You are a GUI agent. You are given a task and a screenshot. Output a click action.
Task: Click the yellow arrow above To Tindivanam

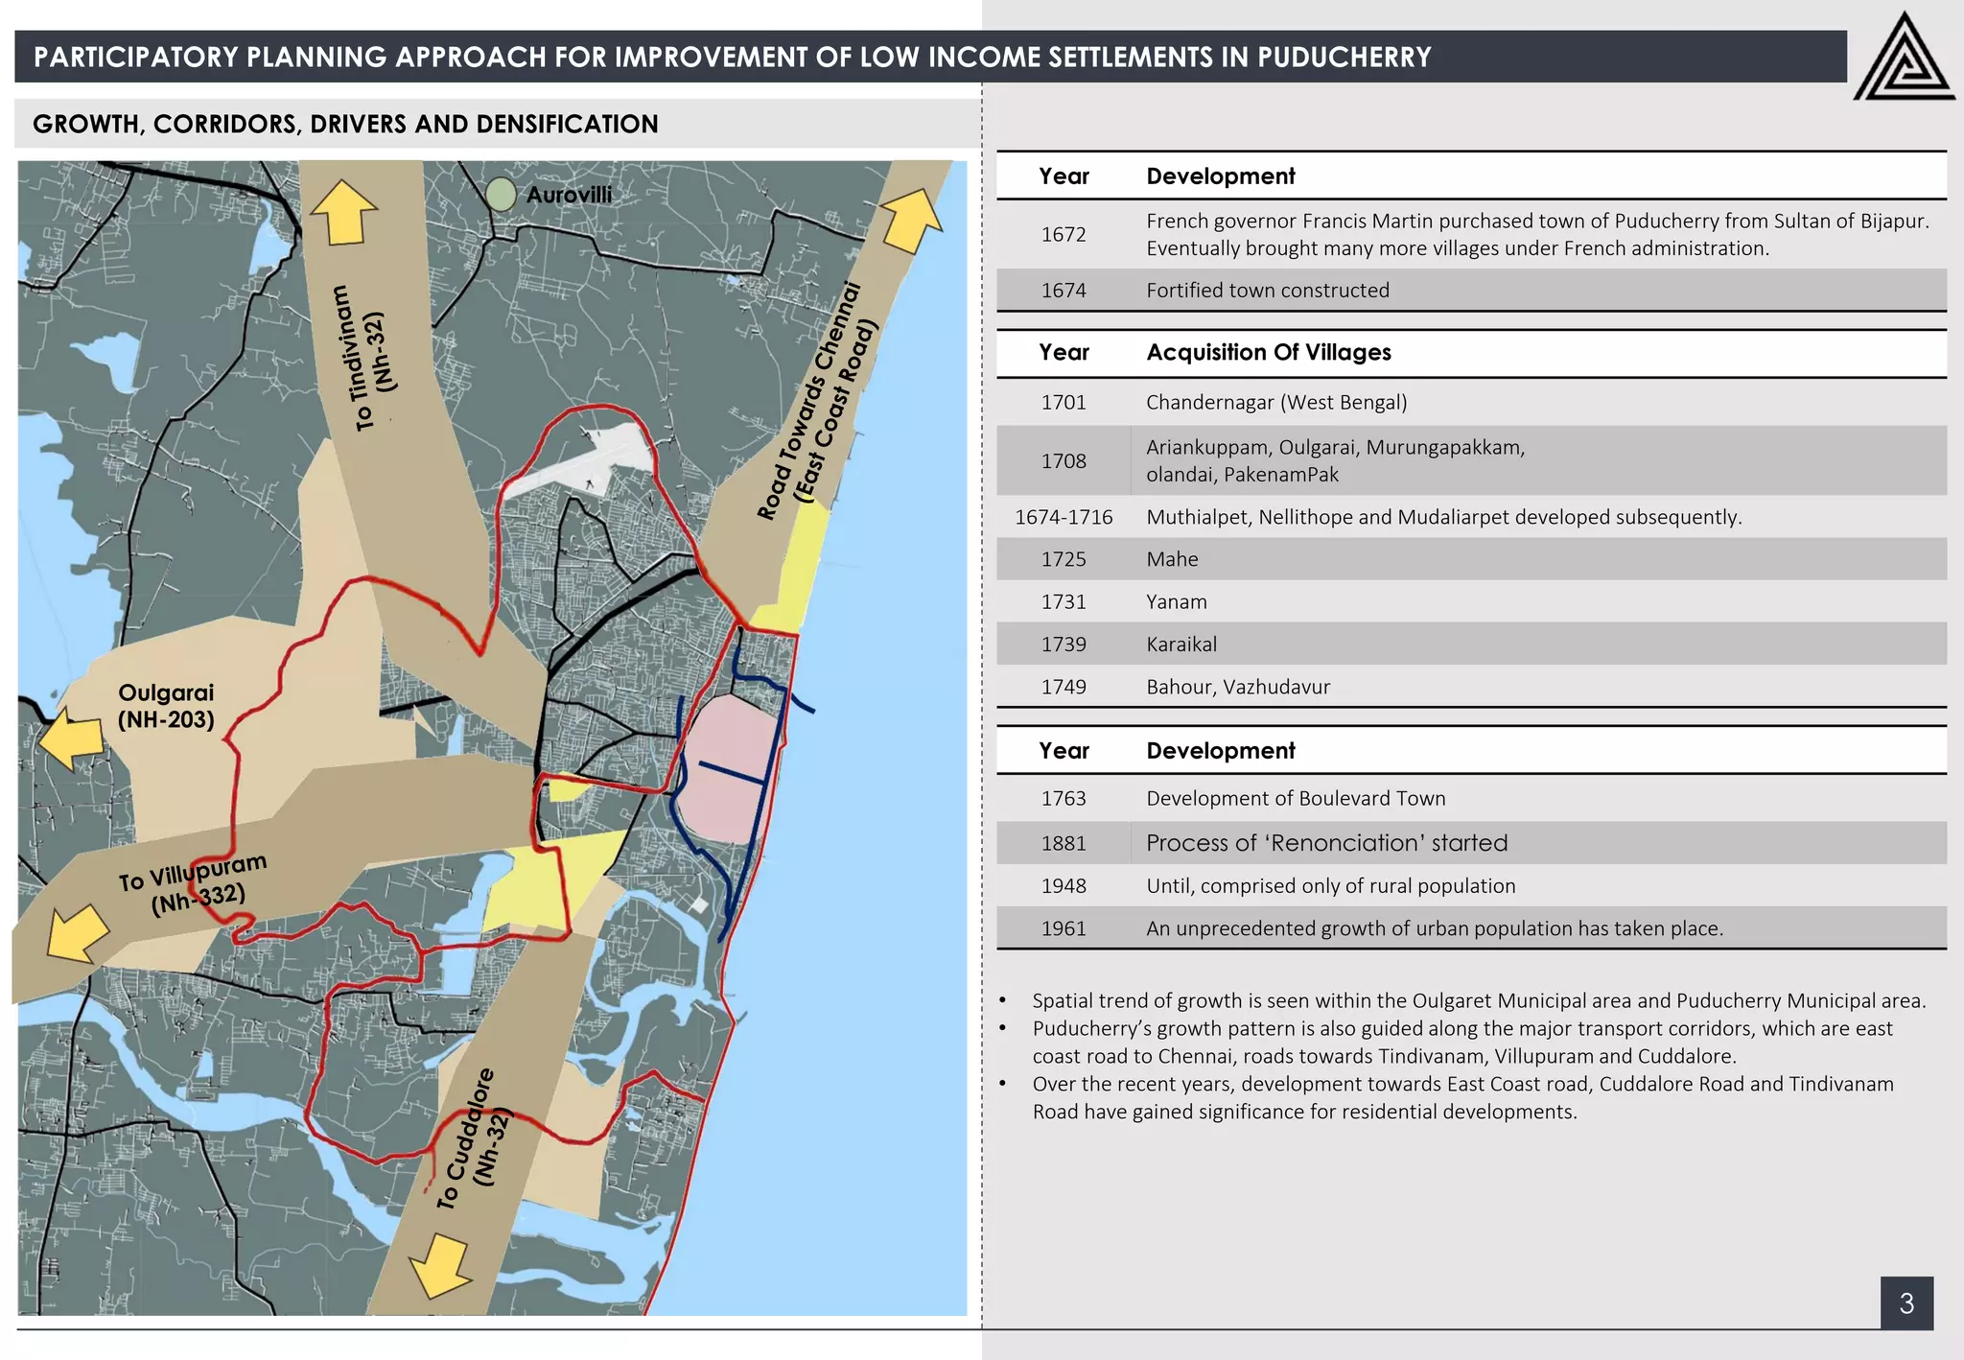(343, 211)
